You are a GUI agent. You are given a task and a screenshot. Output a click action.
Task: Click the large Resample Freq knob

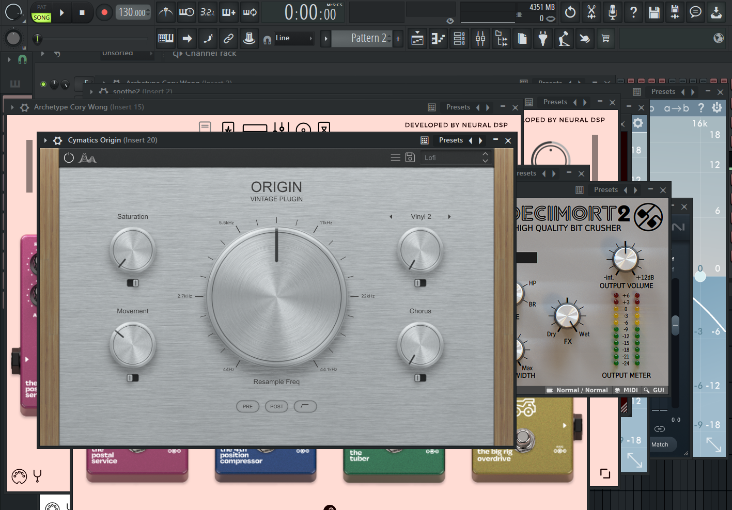point(276,296)
